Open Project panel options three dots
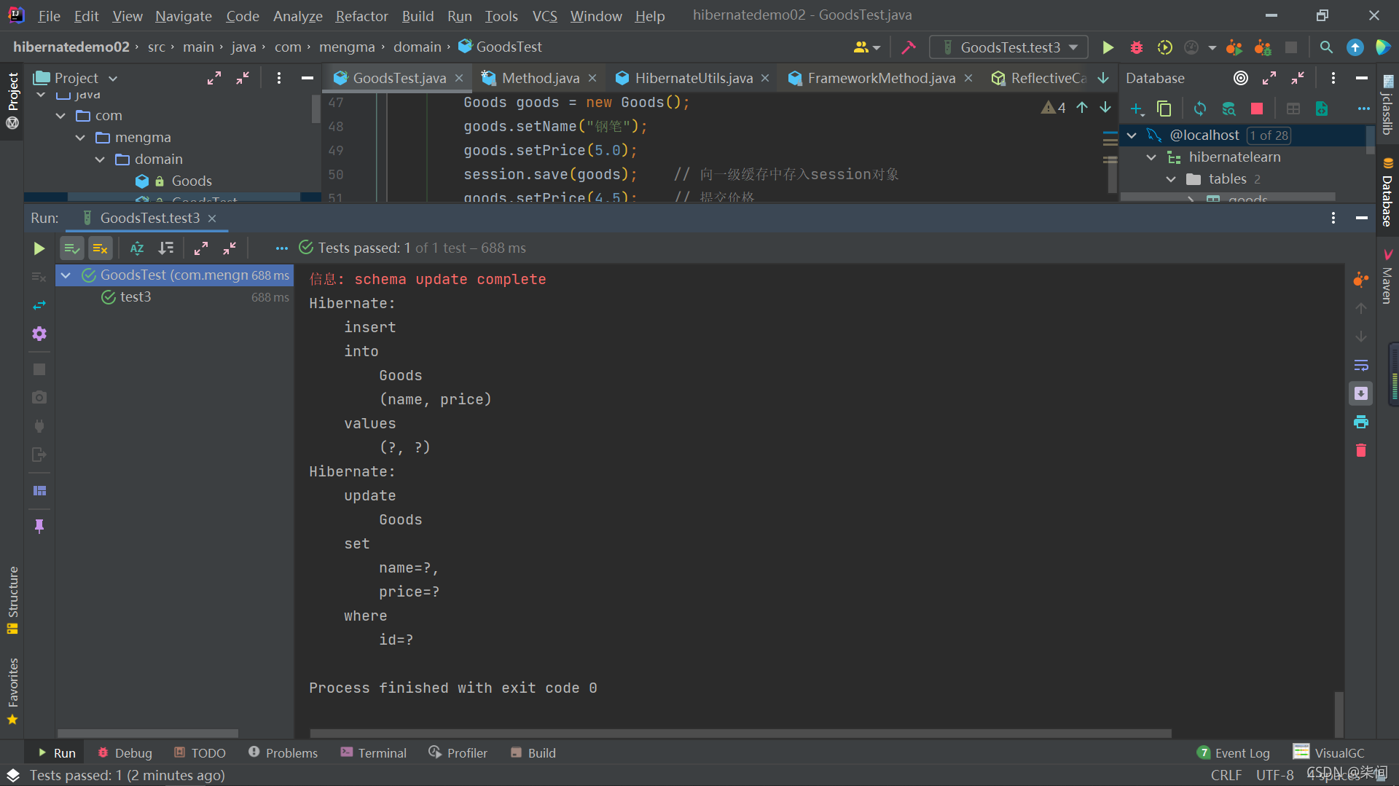Screen dimensions: 1399x786 [278, 78]
